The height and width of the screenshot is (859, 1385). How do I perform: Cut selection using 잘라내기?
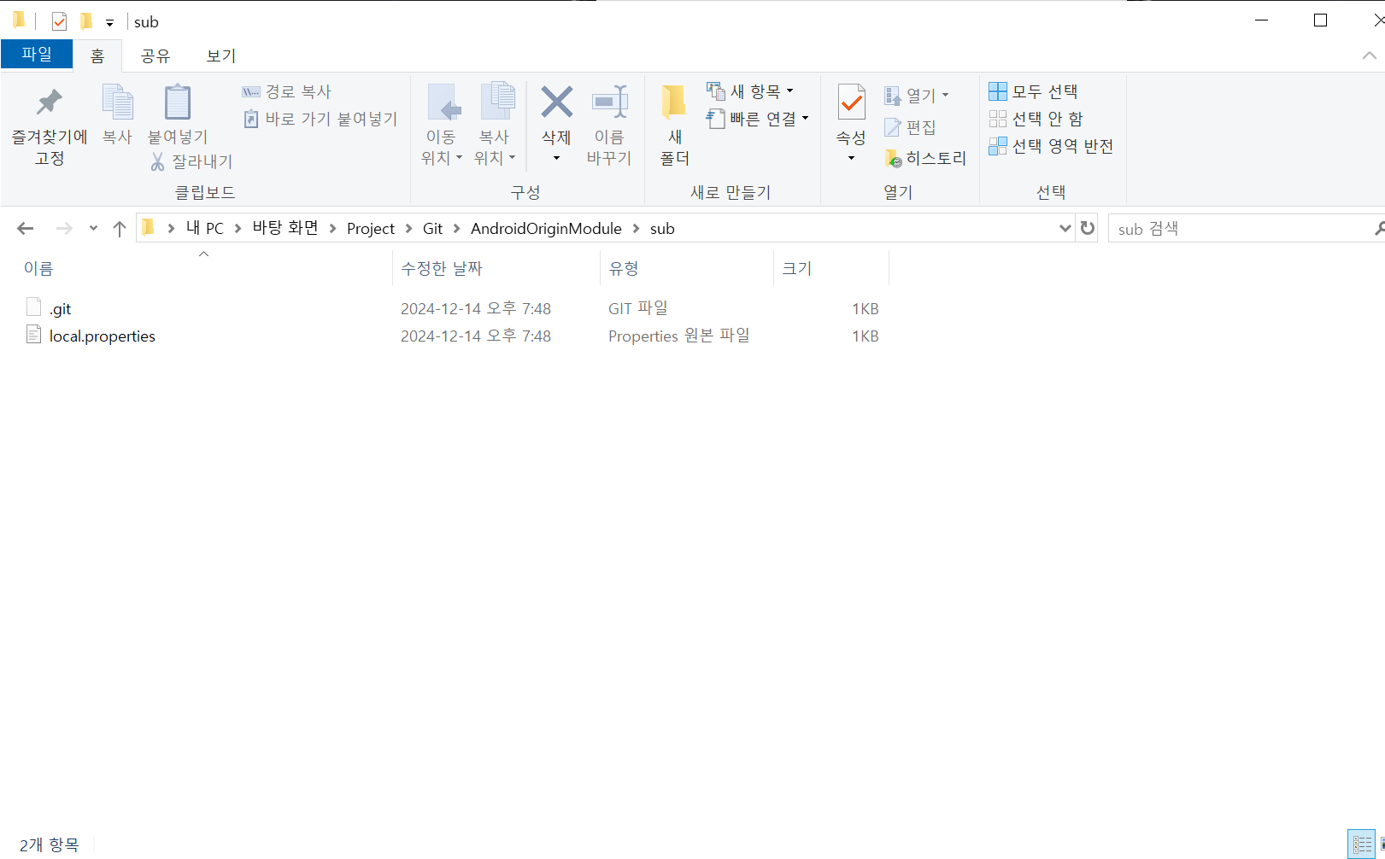(x=190, y=161)
